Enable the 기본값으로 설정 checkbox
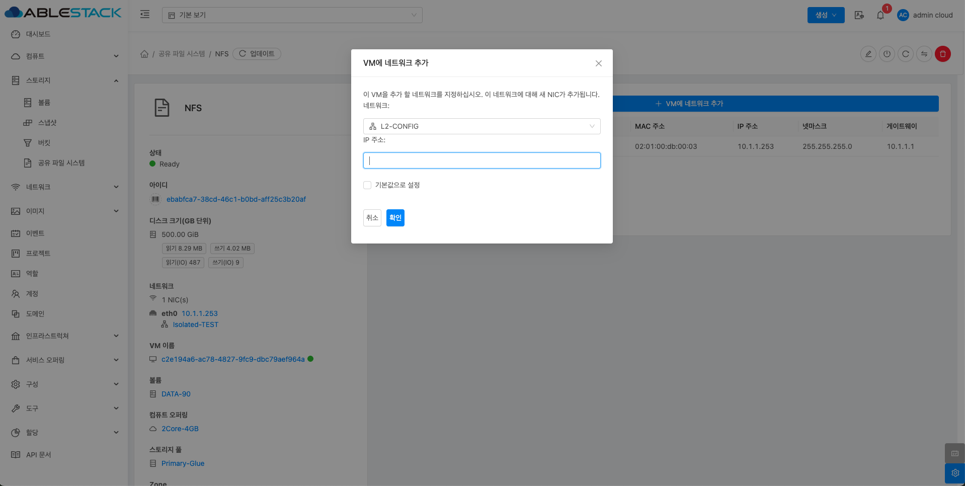 367,185
